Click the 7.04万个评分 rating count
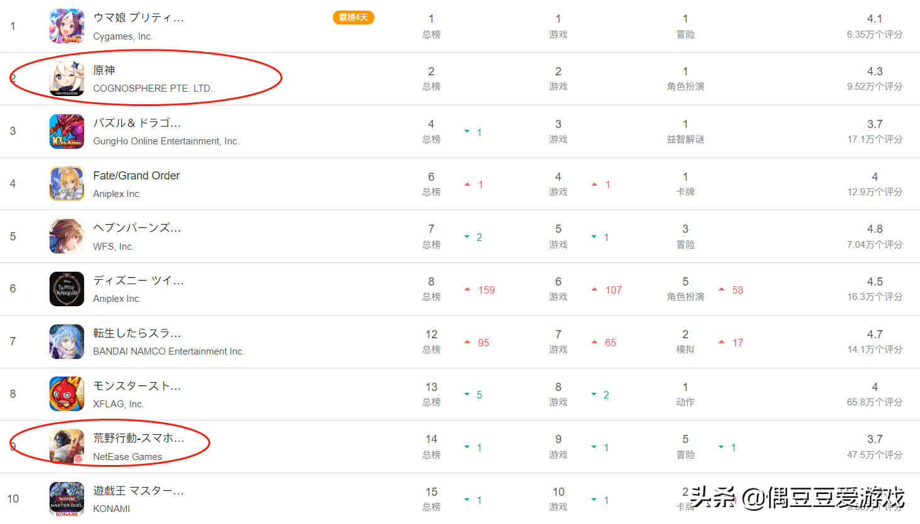 click(x=875, y=245)
